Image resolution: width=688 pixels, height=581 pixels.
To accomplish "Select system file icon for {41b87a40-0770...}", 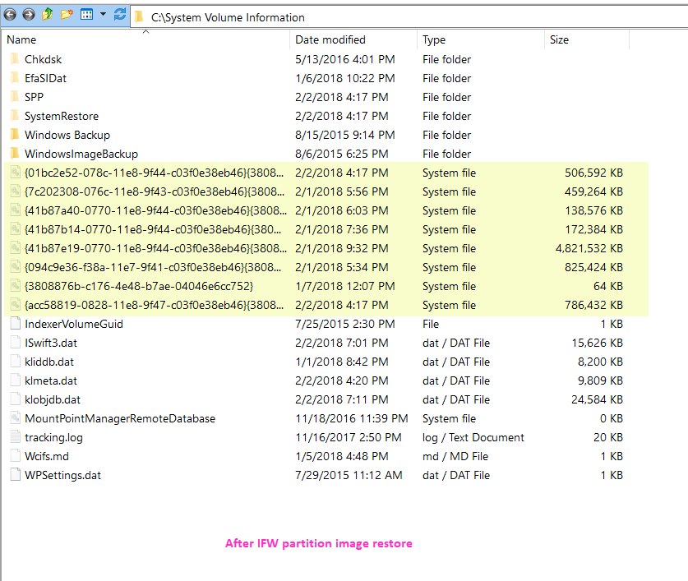I will (15, 210).
